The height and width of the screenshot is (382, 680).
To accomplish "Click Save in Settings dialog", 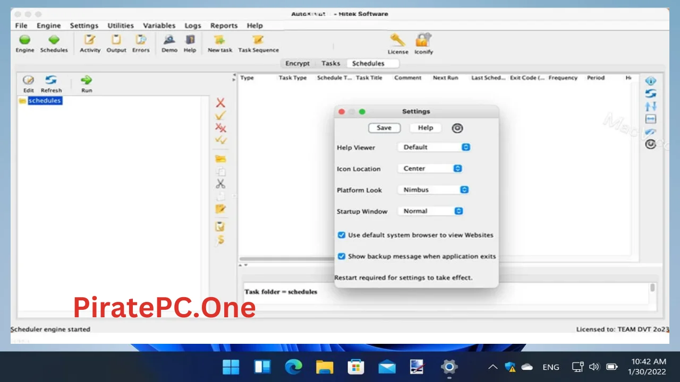I will coord(384,128).
